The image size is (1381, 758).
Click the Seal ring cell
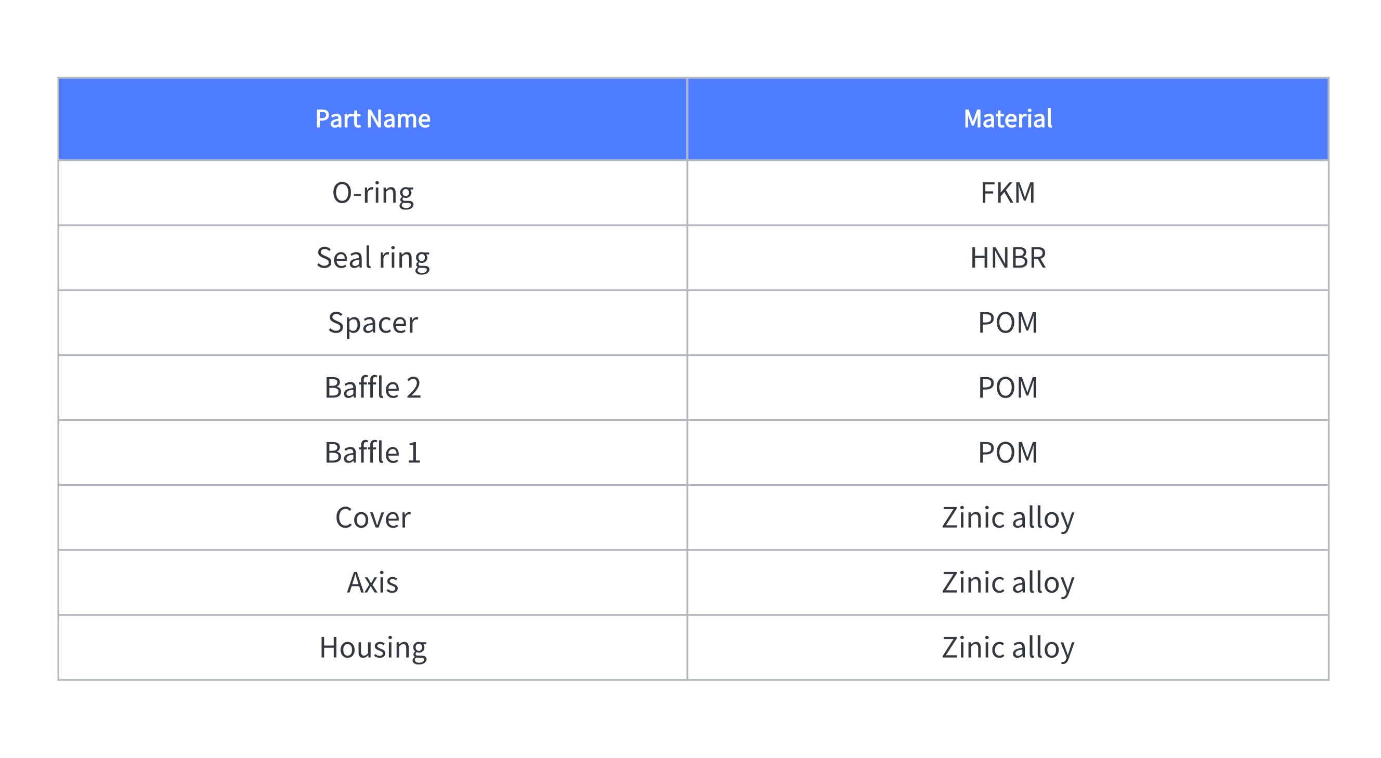373,258
